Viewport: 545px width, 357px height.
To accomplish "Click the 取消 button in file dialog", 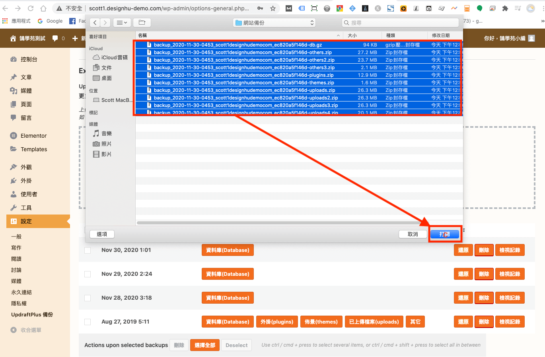I will click(x=413, y=234).
